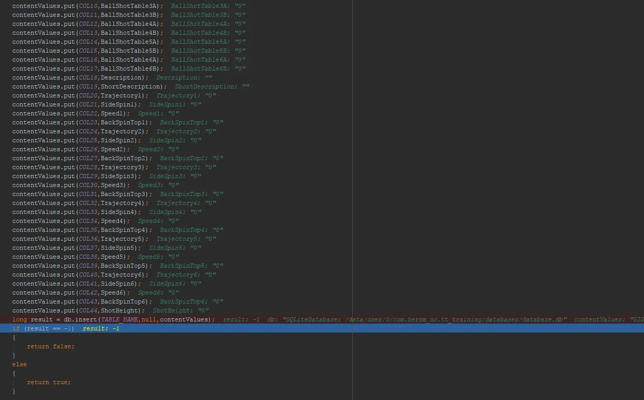Click the 'else' keyword

(x=20, y=364)
